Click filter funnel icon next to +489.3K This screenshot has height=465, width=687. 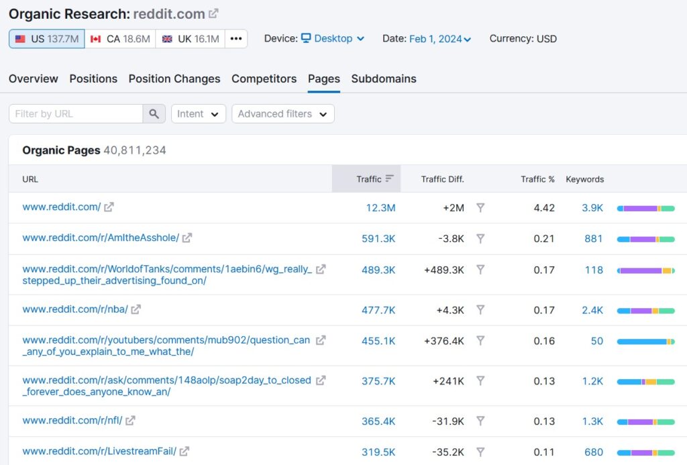coord(480,270)
